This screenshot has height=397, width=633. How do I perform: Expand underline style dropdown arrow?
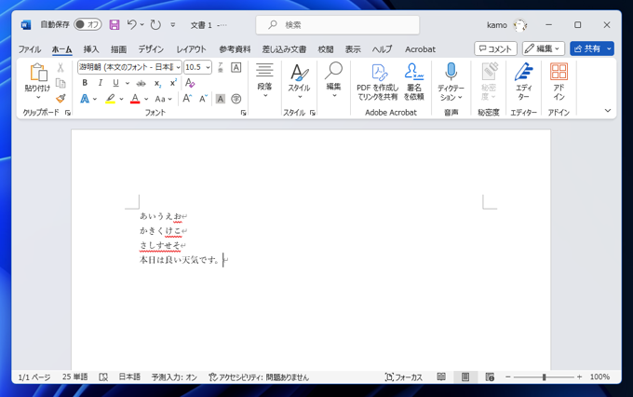click(x=128, y=83)
